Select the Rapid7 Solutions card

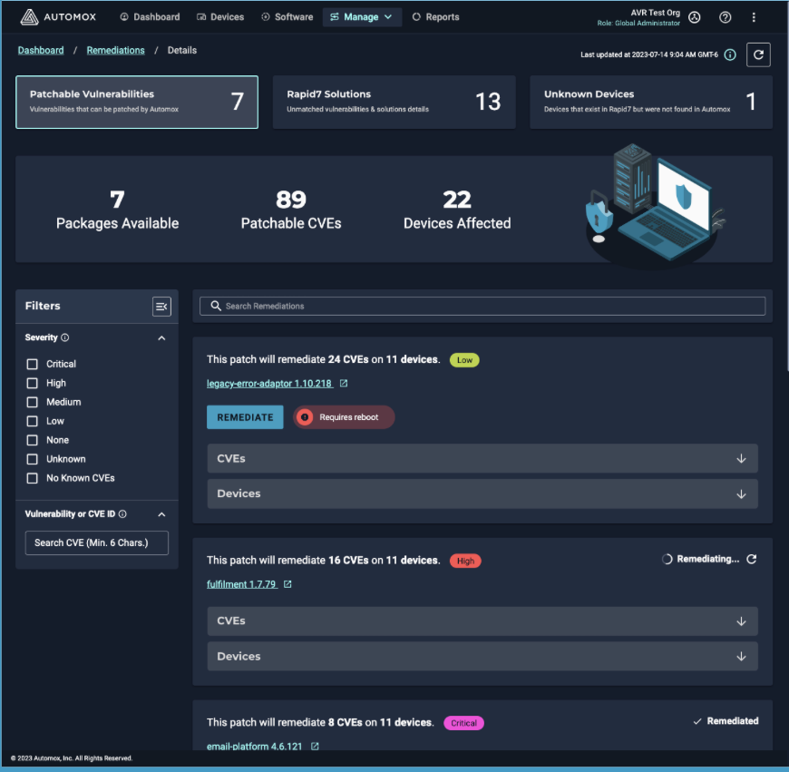click(394, 103)
